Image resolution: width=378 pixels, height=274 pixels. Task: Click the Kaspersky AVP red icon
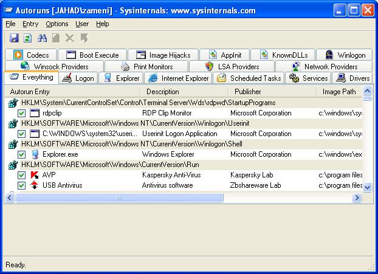pyautogui.click(x=35, y=175)
